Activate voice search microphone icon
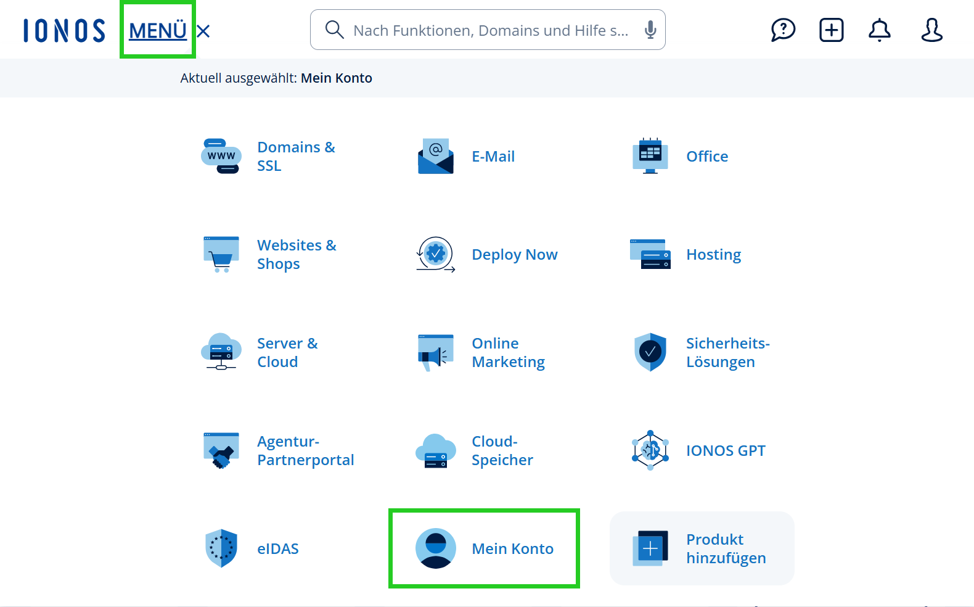This screenshot has height=607, width=974. tap(650, 30)
